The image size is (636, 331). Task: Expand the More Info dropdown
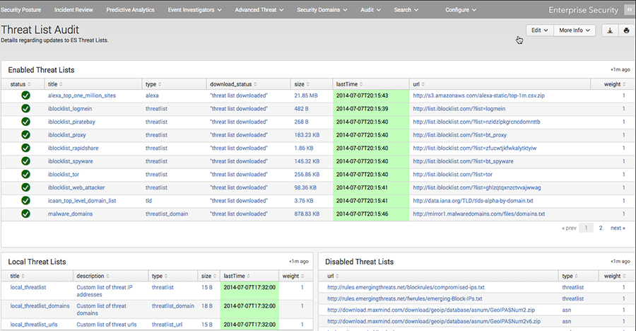(x=575, y=30)
